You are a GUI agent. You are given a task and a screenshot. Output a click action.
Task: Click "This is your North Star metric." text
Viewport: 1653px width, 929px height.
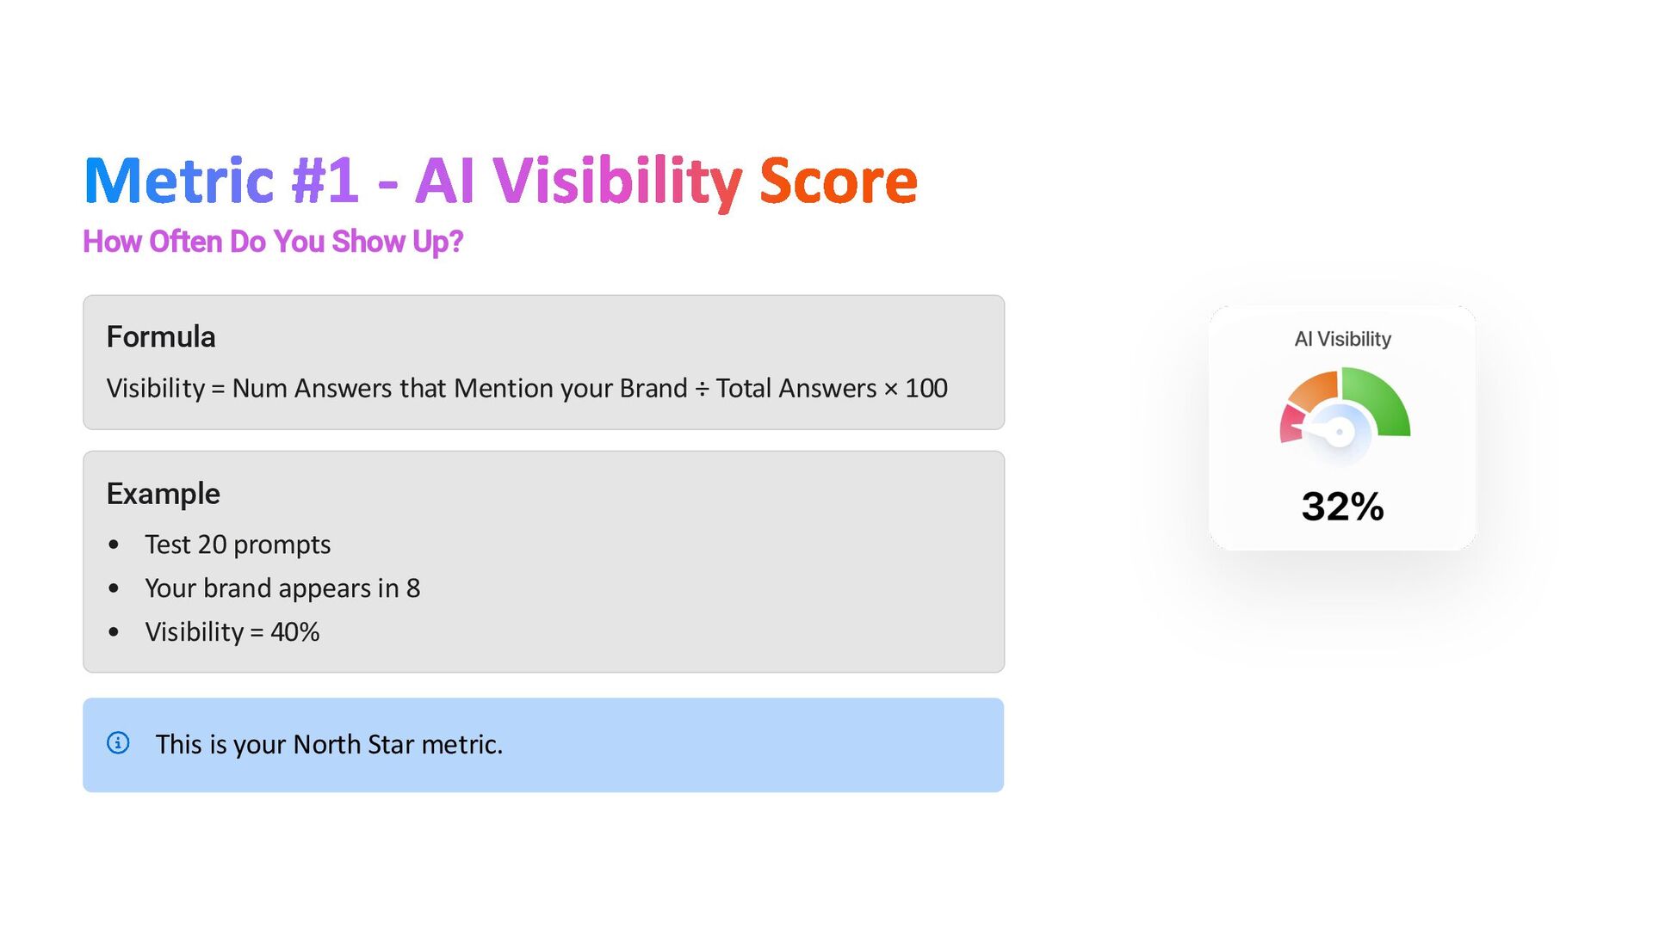point(329,744)
